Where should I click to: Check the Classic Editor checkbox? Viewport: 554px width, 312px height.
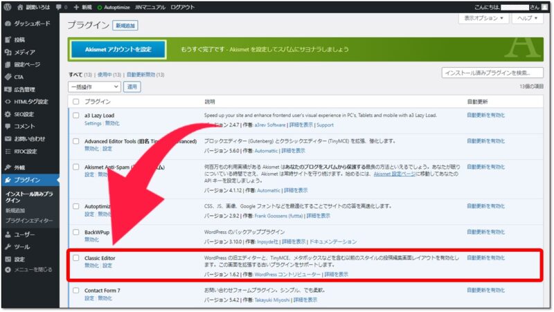[76, 258]
